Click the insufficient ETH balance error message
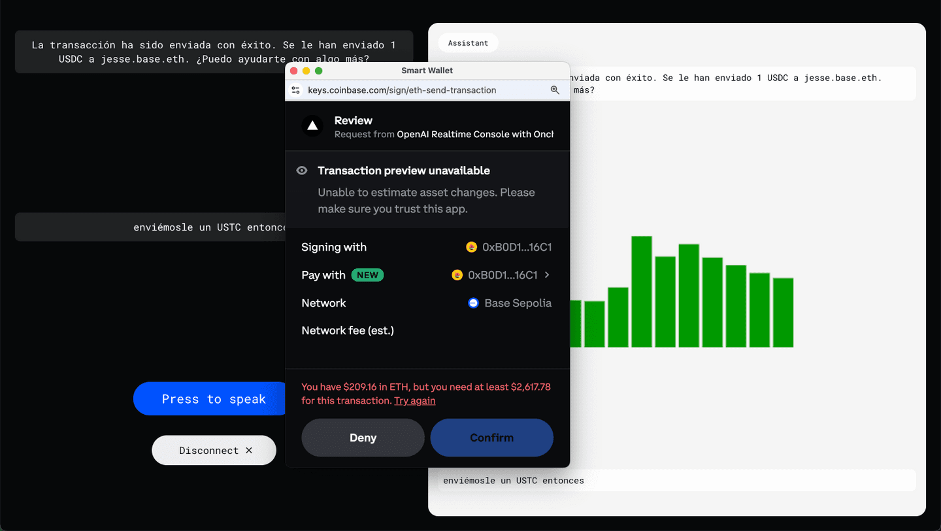The width and height of the screenshot is (941, 531). click(426, 394)
